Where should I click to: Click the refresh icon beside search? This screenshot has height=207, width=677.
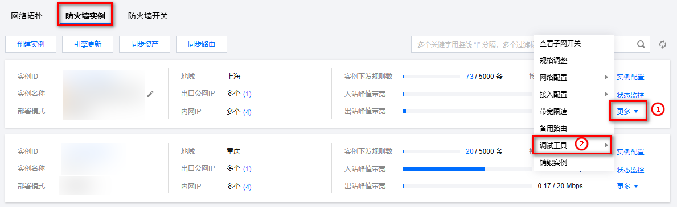click(663, 44)
